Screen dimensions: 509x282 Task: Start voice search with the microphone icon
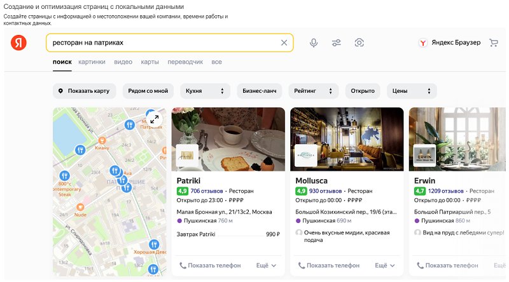tap(314, 43)
